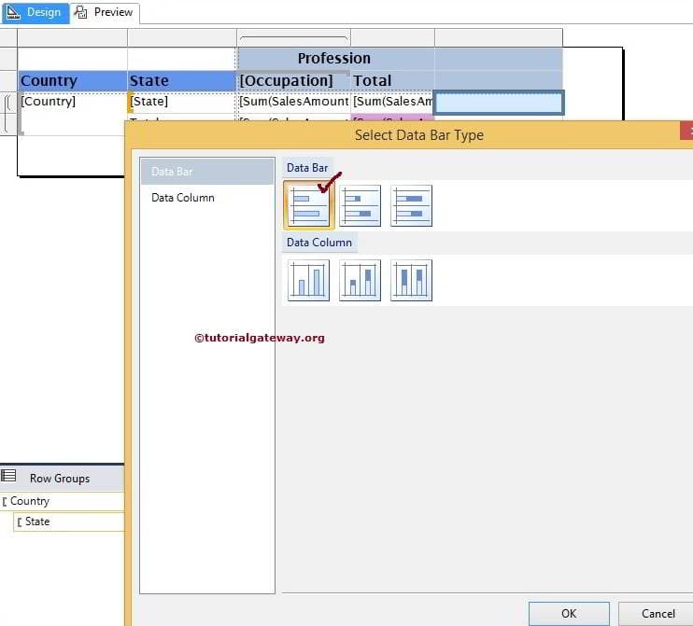
Task: Click the Data Bar section heading
Action: click(x=307, y=168)
